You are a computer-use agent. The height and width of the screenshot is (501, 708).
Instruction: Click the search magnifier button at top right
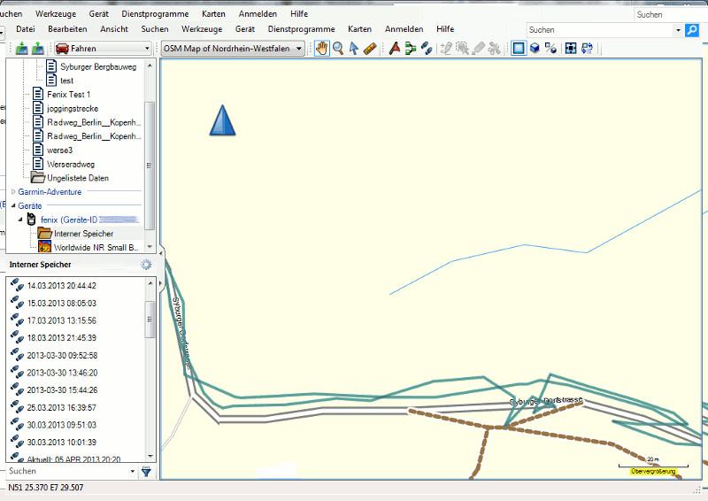(691, 30)
